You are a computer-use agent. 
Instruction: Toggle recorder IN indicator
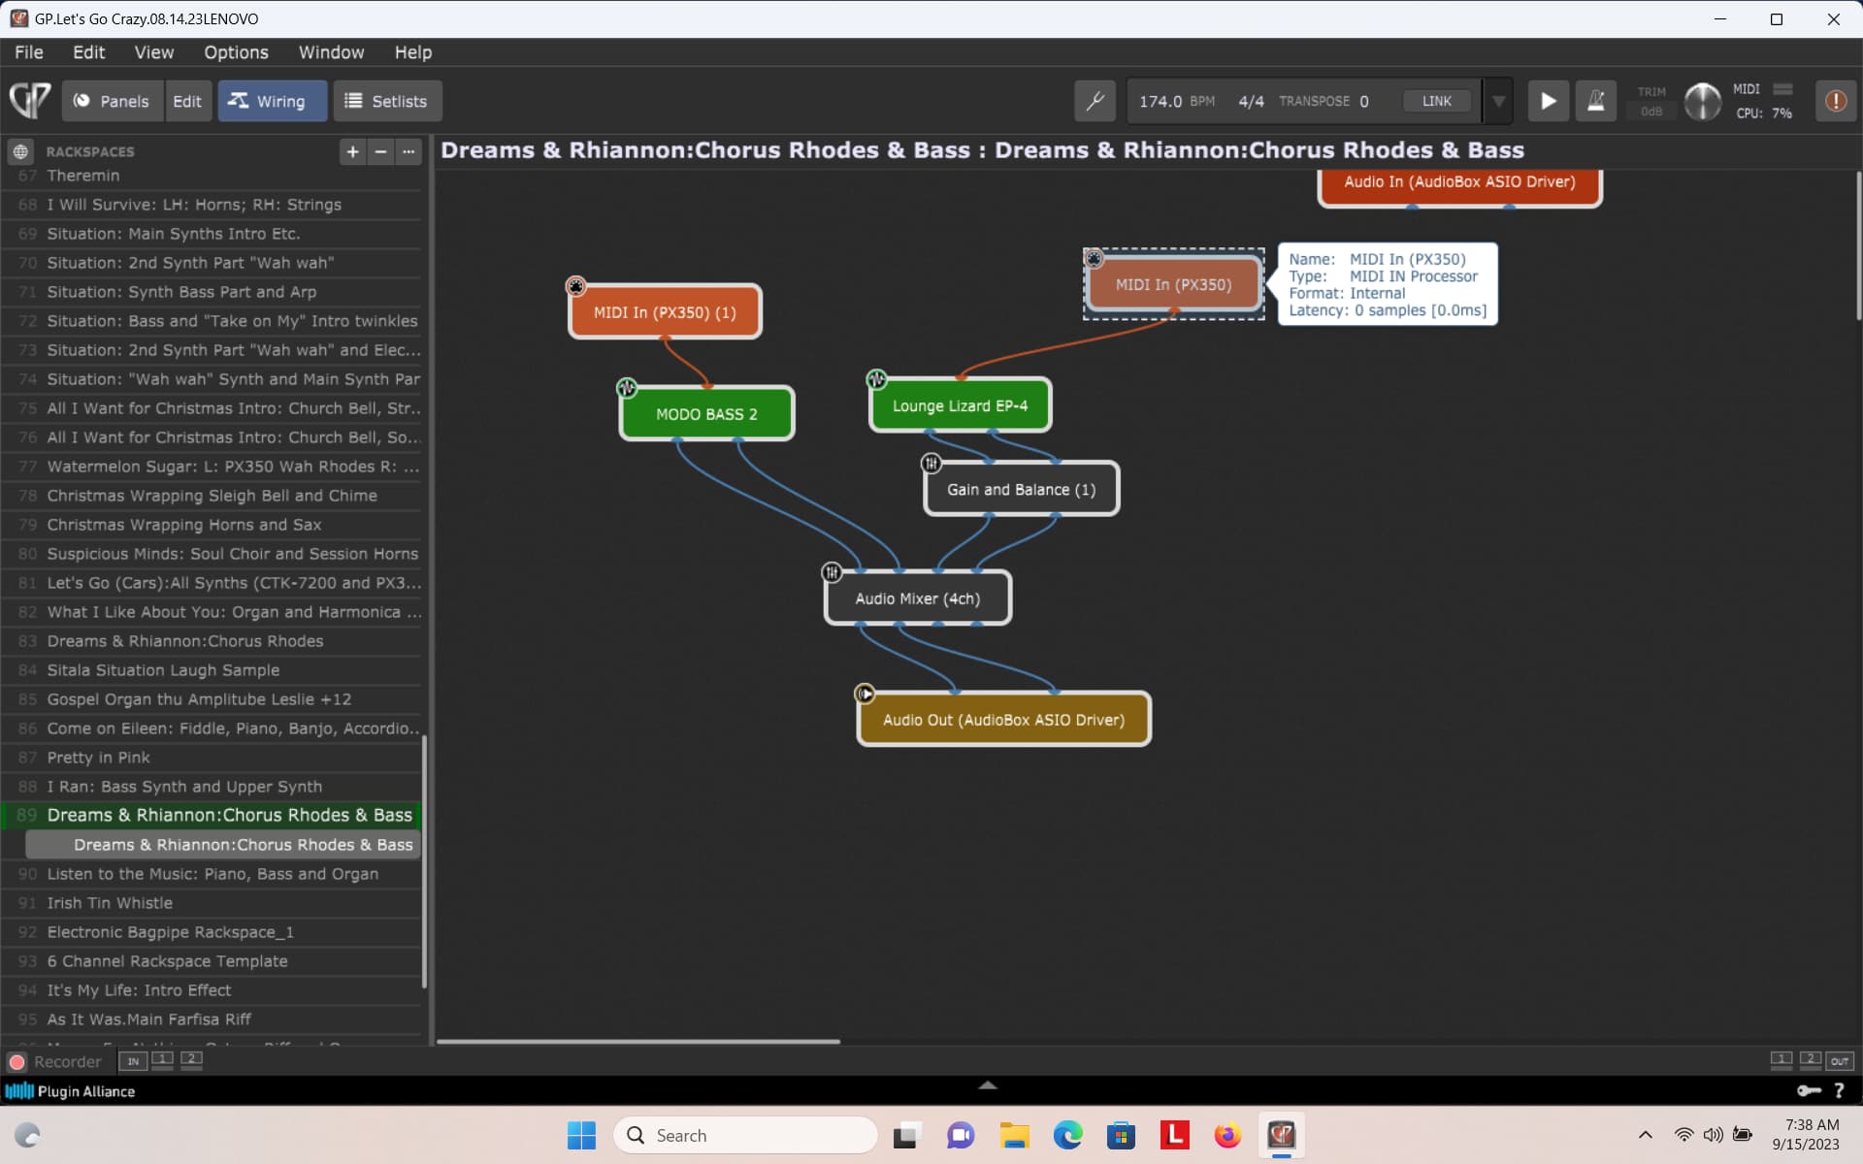tap(133, 1061)
